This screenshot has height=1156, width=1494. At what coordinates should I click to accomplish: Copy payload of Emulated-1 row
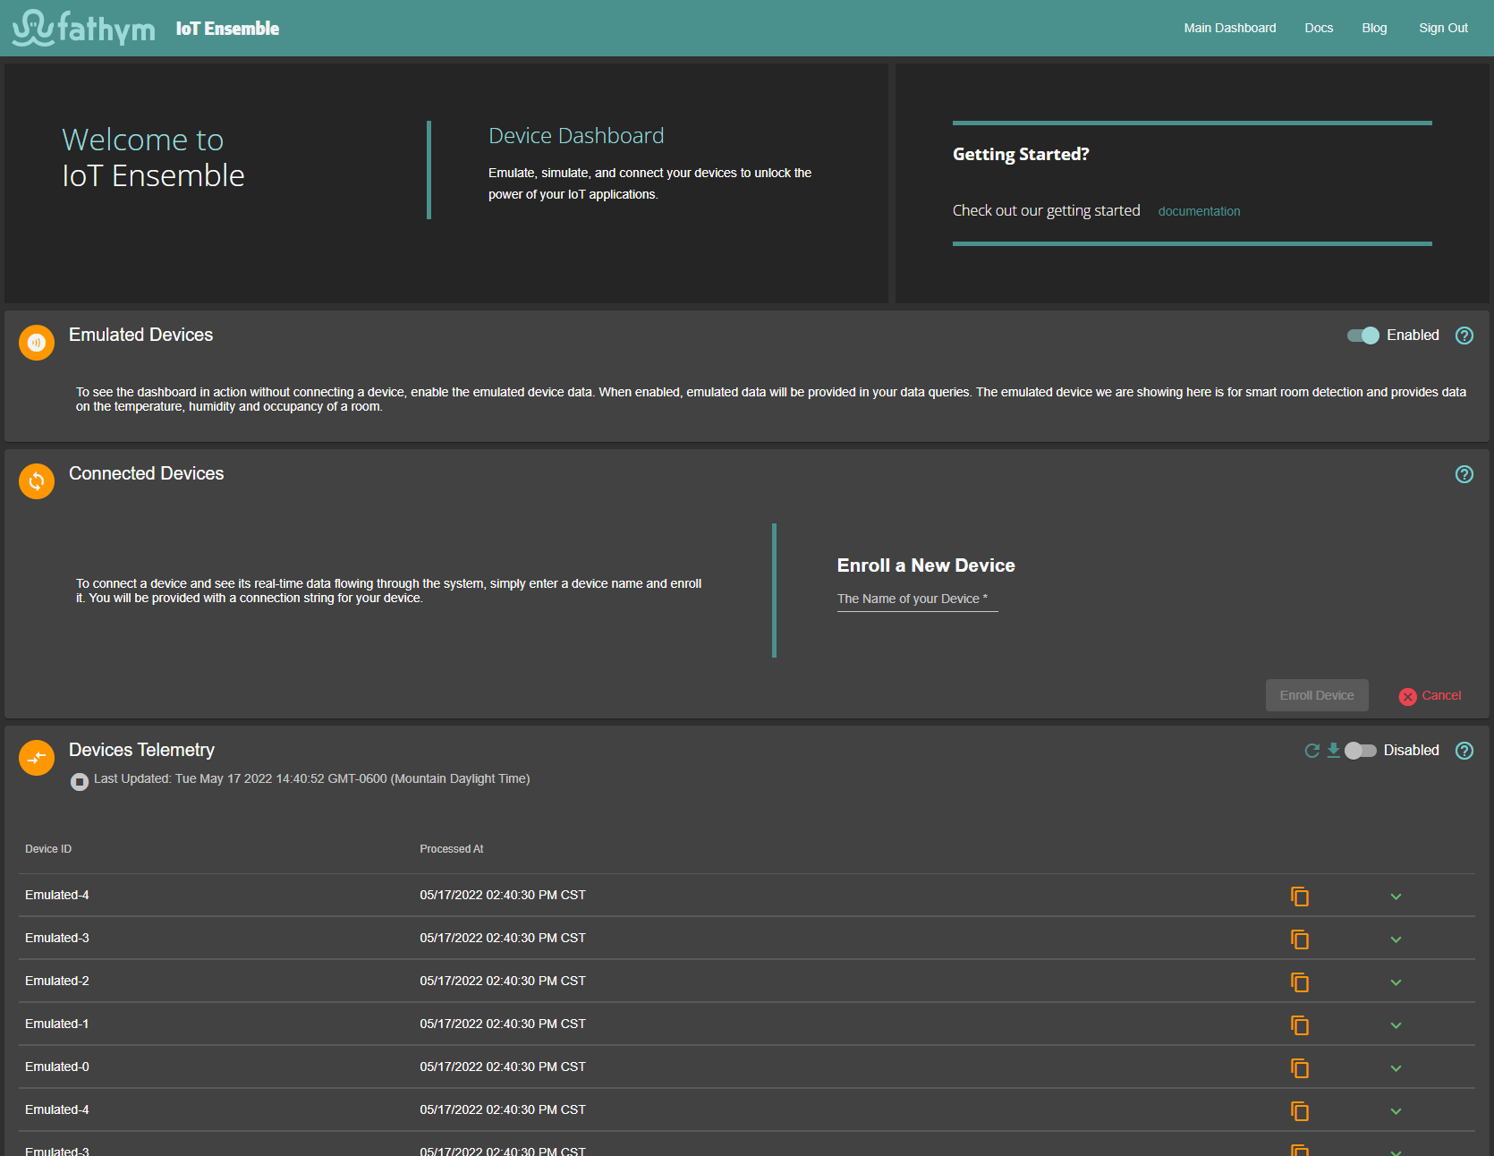tap(1300, 1024)
